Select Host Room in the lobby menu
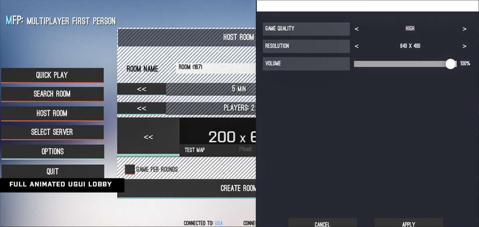The width and height of the screenshot is (479, 227). (x=52, y=113)
